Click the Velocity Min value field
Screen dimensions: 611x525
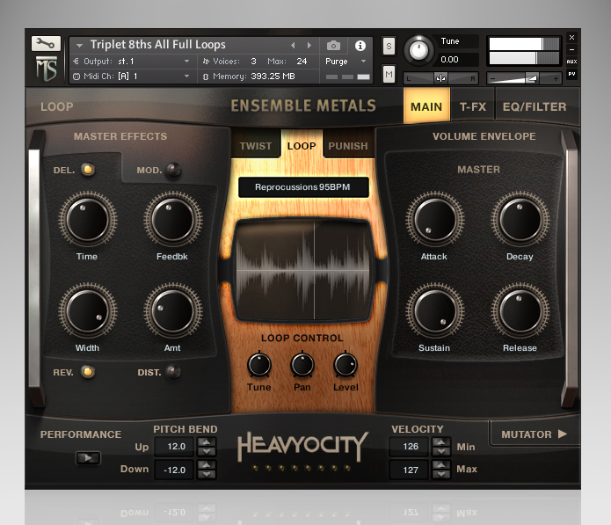click(x=410, y=447)
